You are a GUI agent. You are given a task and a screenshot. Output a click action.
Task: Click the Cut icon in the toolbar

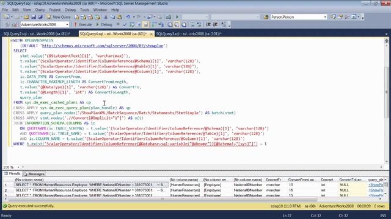(106, 17)
